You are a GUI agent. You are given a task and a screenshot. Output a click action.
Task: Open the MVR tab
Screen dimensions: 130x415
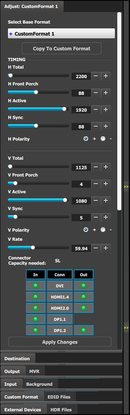[x=34, y=371]
